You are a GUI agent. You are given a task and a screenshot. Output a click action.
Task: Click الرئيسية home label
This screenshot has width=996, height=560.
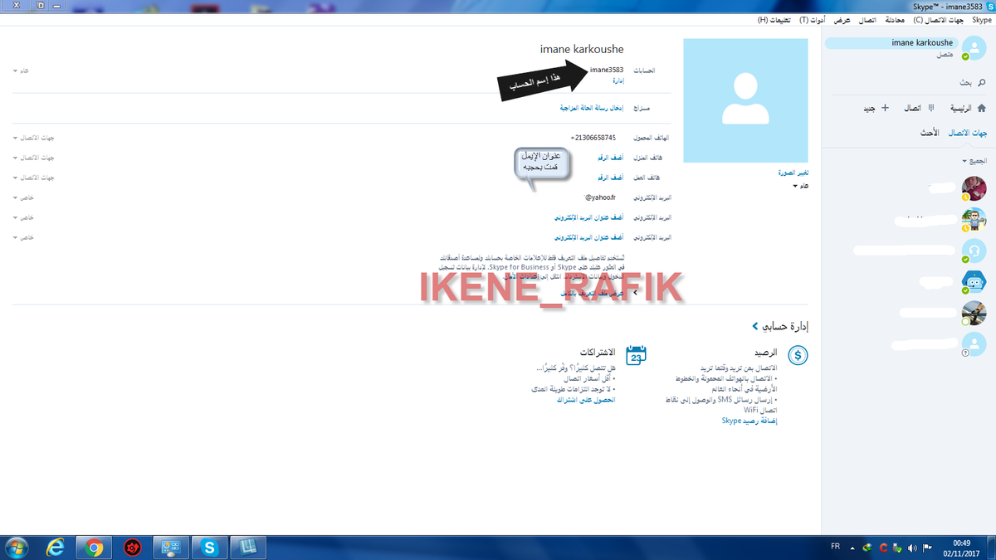click(x=963, y=108)
